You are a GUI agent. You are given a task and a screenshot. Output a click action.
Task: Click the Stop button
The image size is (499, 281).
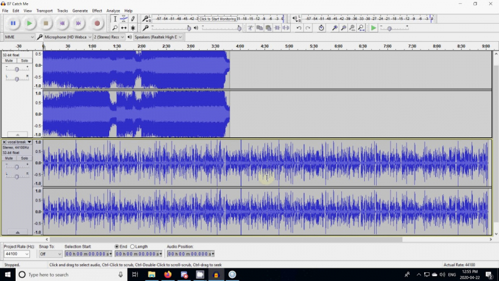click(x=46, y=23)
